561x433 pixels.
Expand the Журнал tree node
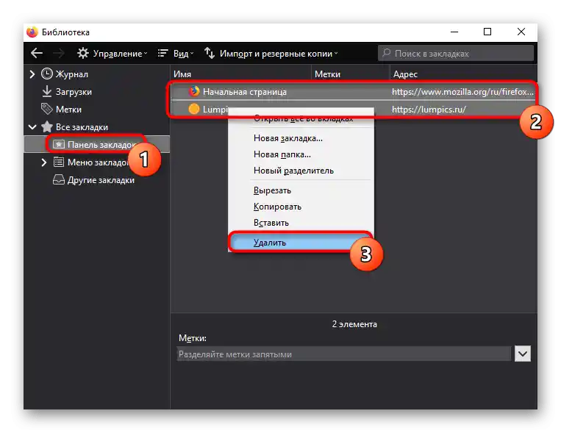(x=32, y=74)
